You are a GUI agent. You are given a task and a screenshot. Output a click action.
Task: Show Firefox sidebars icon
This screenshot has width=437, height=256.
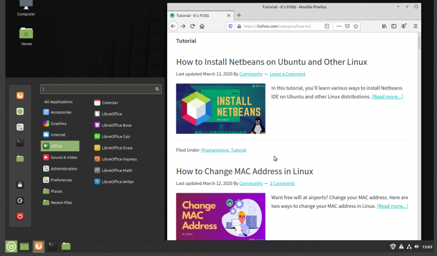coord(394,26)
